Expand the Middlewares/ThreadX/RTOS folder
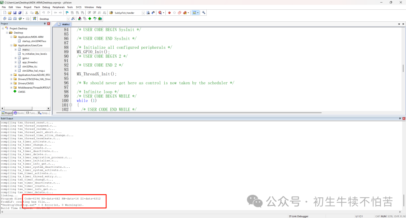406x218 pixels. (x=11, y=87)
